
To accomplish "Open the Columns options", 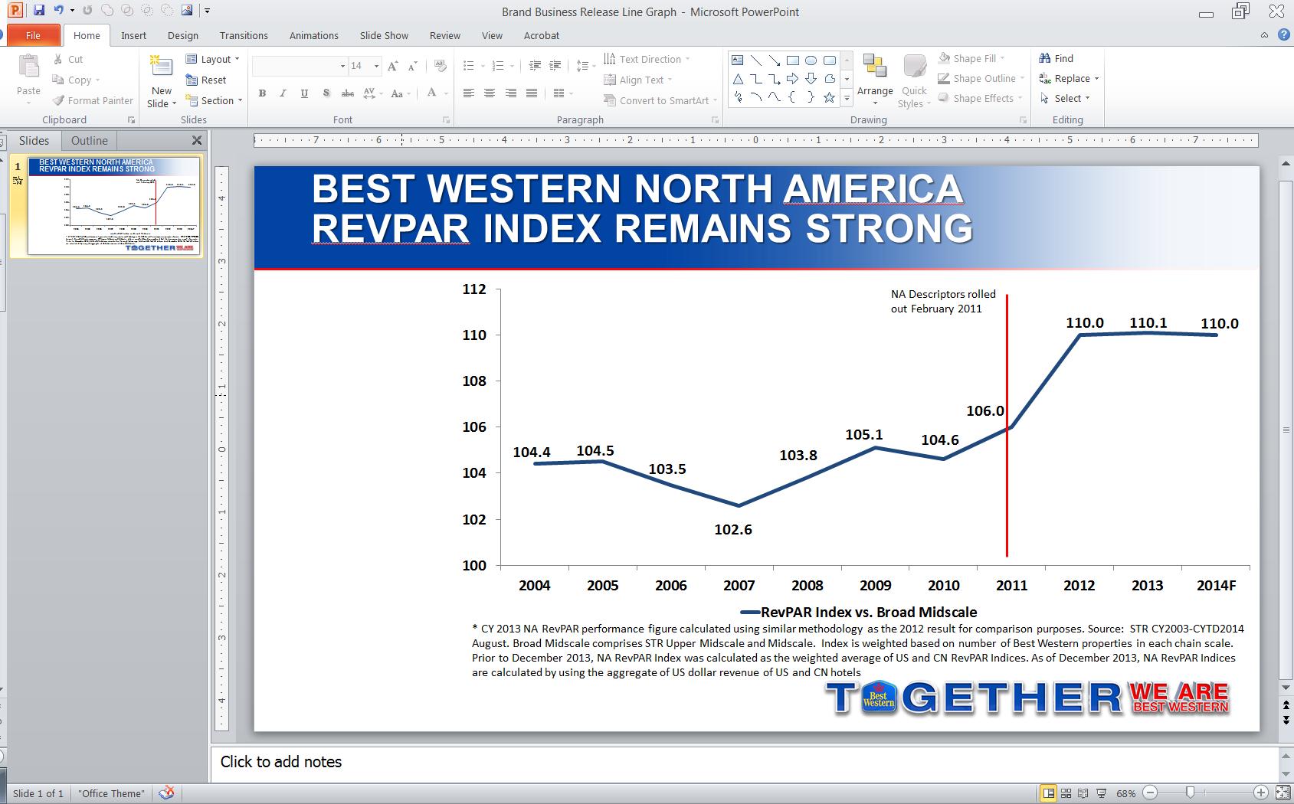I will [x=562, y=93].
